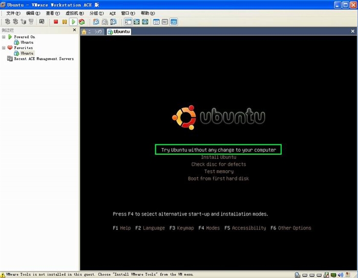Show the summary view toolbar icon
This screenshot has height=278, width=358.
(x=156, y=22)
